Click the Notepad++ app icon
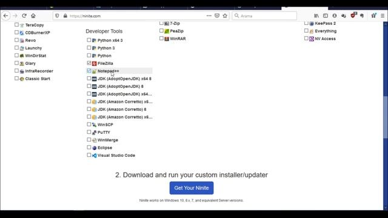This screenshot has height=218, width=388. pyautogui.click(x=95, y=71)
